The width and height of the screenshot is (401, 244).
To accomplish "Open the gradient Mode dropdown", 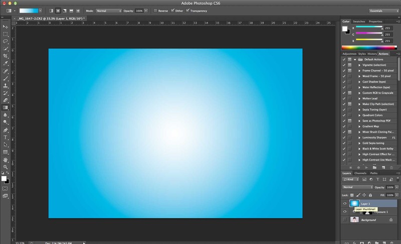I will coord(109,11).
